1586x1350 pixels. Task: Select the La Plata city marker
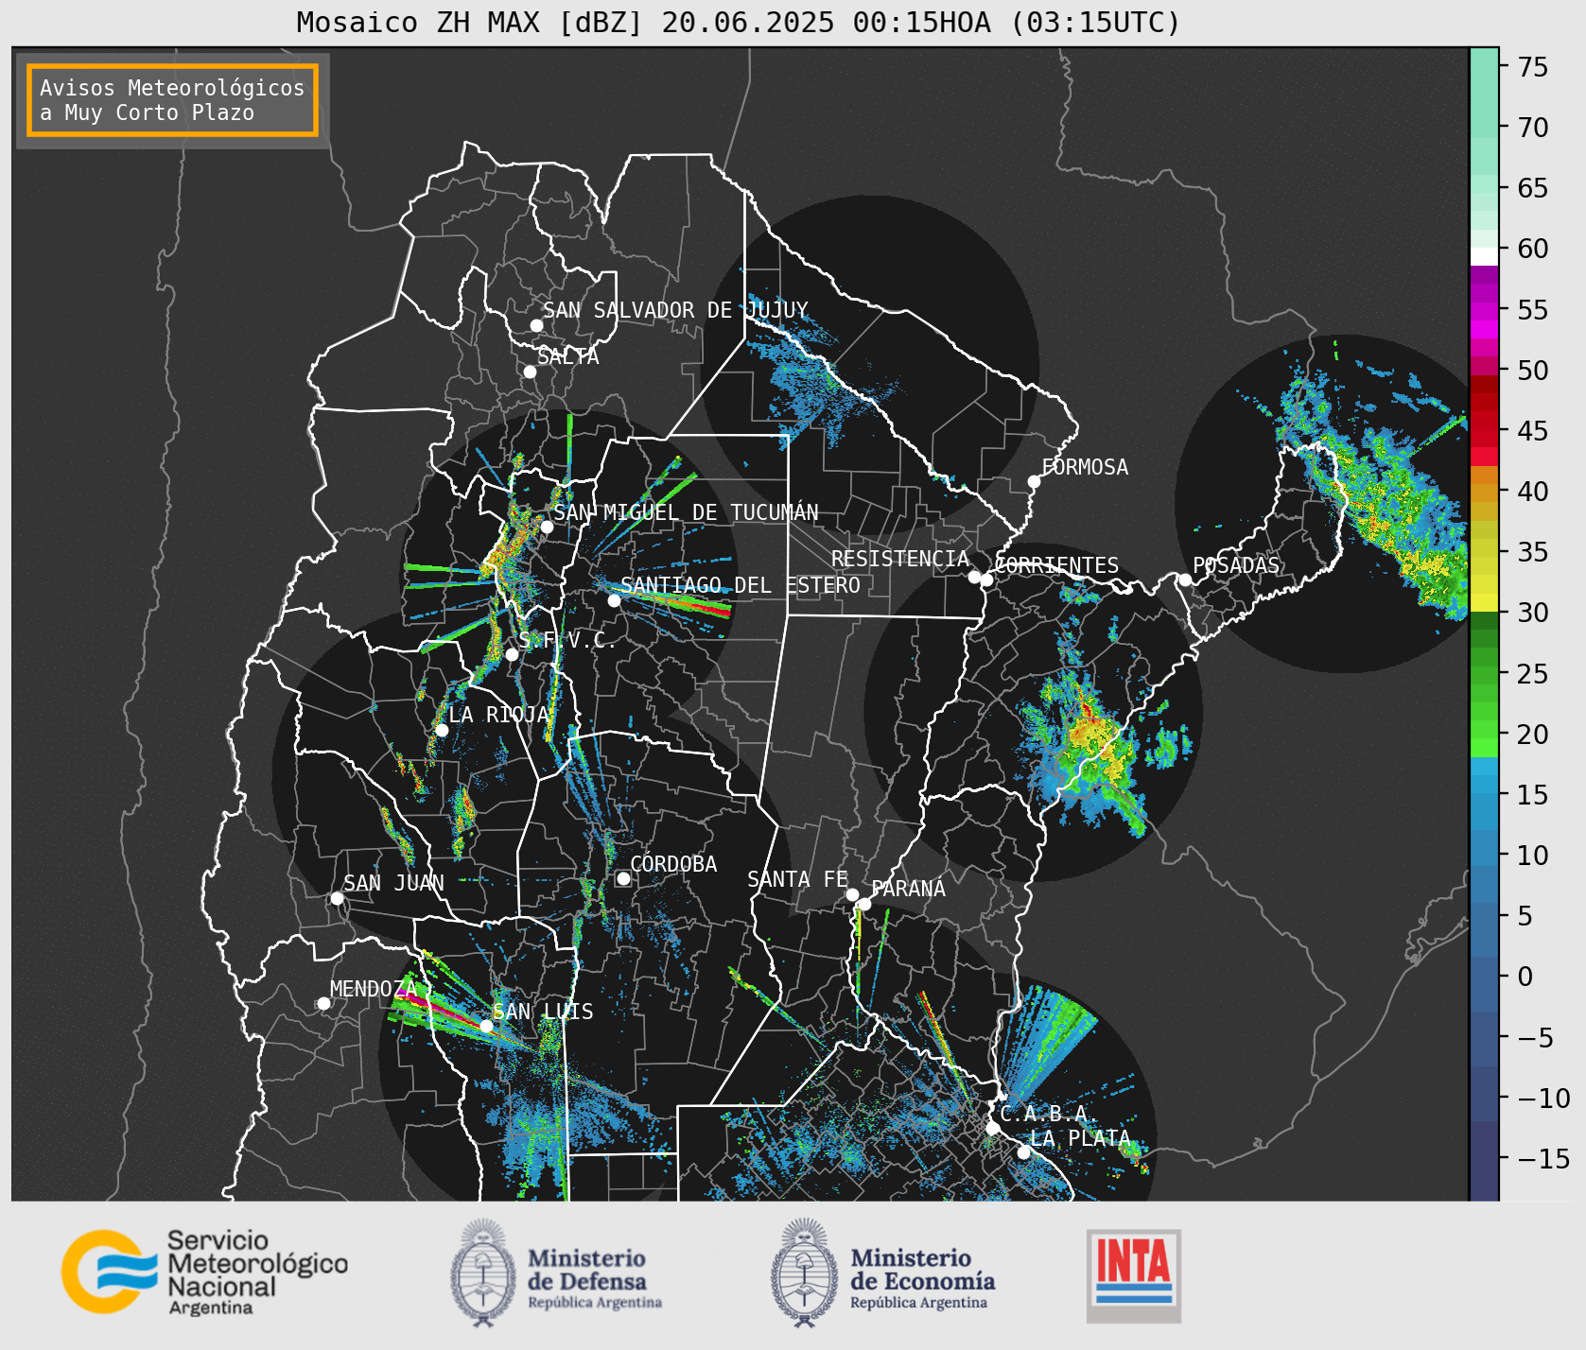tap(1023, 1151)
